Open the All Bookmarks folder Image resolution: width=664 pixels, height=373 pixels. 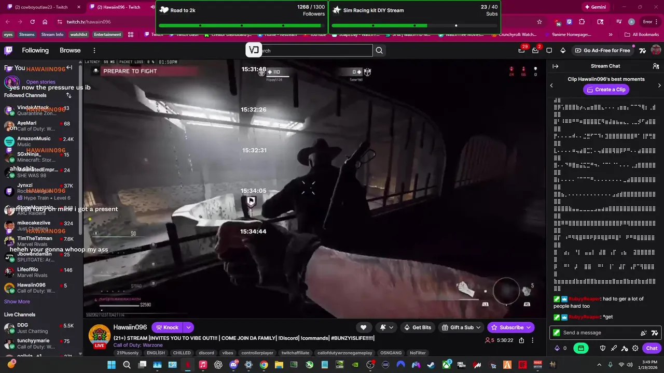pyautogui.click(x=642, y=35)
